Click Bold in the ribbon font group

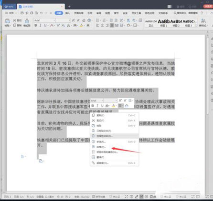pyautogui.click(x=35, y=25)
